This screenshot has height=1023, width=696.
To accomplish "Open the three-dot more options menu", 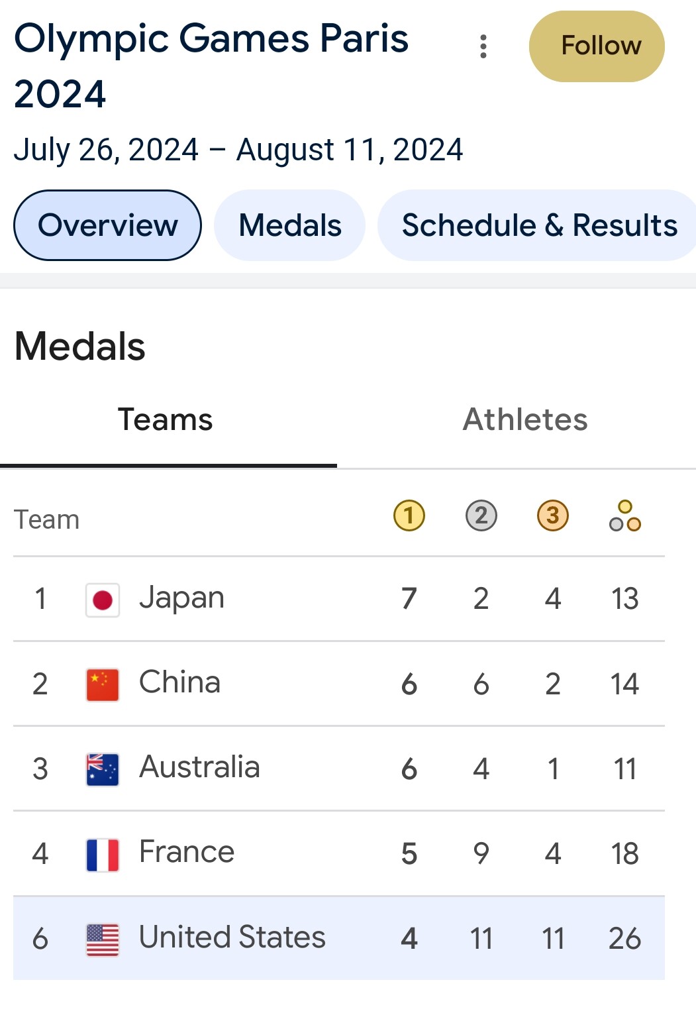I will 483,46.
